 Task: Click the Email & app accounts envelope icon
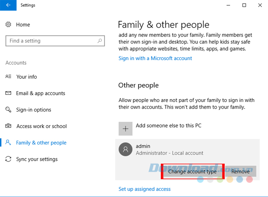click(8, 93)
